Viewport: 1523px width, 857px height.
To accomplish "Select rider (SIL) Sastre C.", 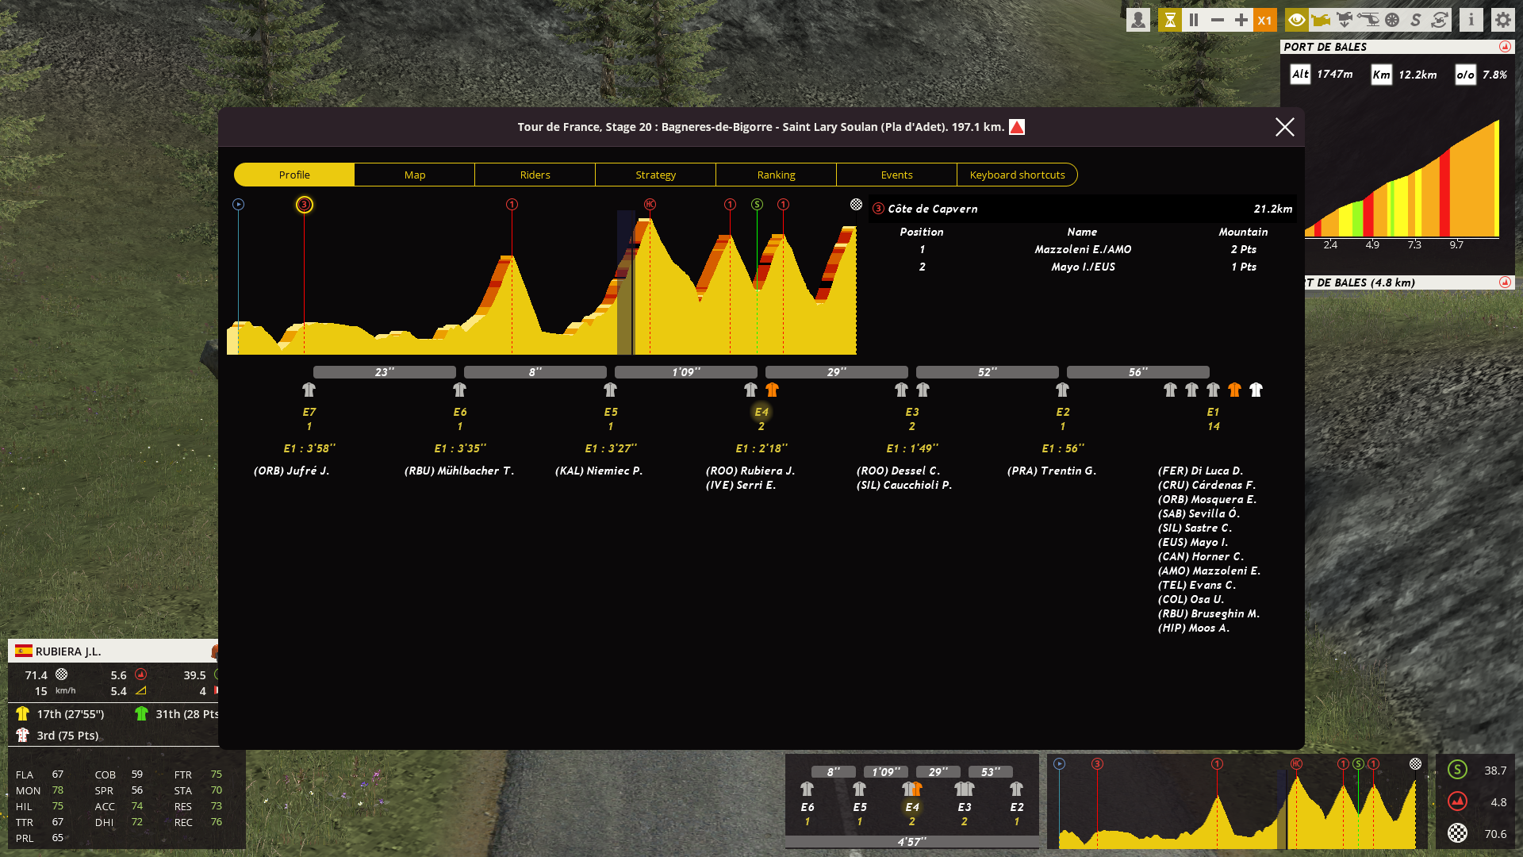I will 1195,528.
